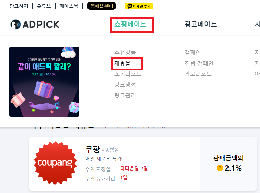Open the 같이 애드픽 할래? promotion banner
The height and width of the screenshot is (193, 260).
44,82
